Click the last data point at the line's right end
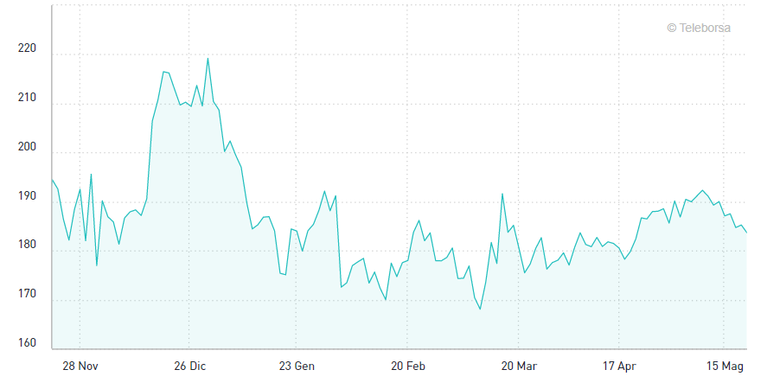Screen dimensions: 767x389 [x=746, y=232]
